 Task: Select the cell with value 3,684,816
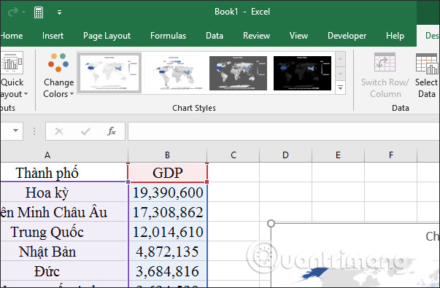[168, 271]
